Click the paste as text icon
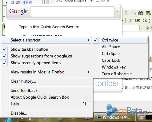 point(148,13)
